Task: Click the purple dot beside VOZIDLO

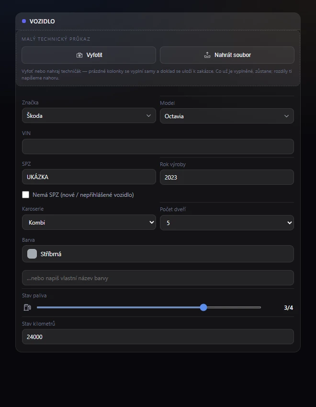Action: tap(24, 21)
